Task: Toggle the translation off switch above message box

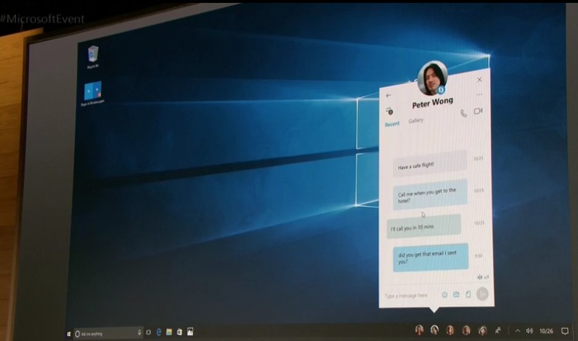Action: click(x=483, y=277)
